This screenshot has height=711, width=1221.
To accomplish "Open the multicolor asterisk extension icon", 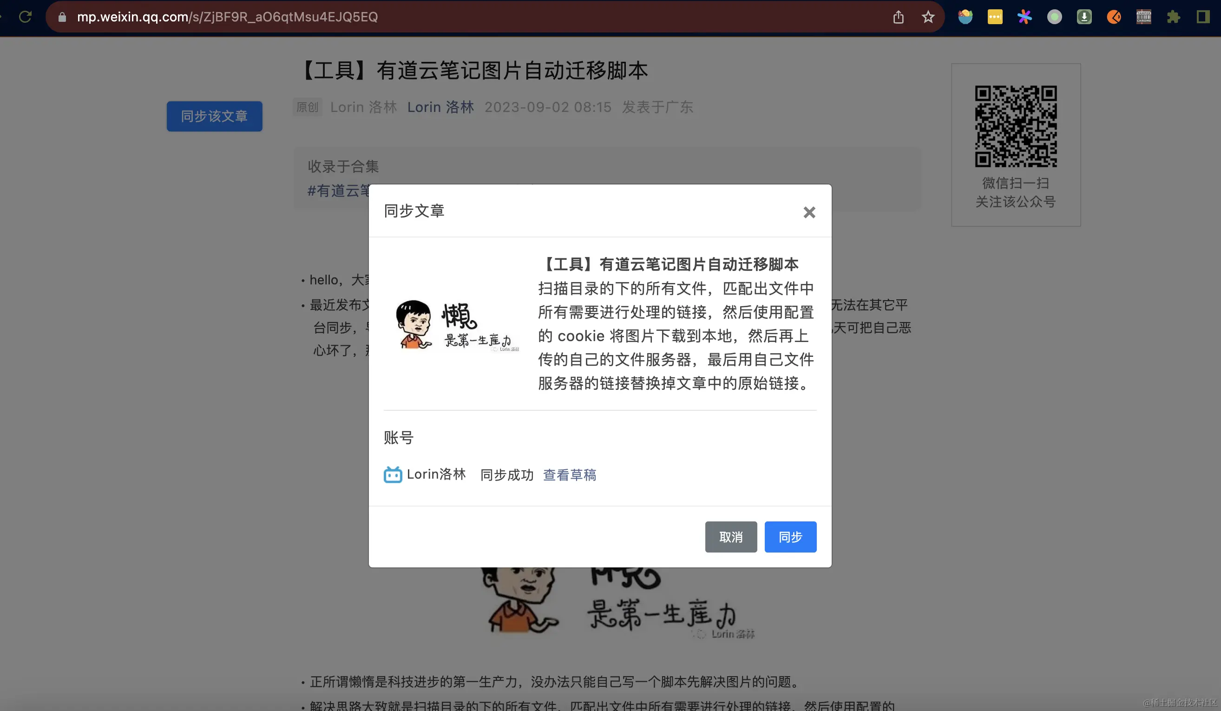I will pyautogui.click(x=1024, y=17).
